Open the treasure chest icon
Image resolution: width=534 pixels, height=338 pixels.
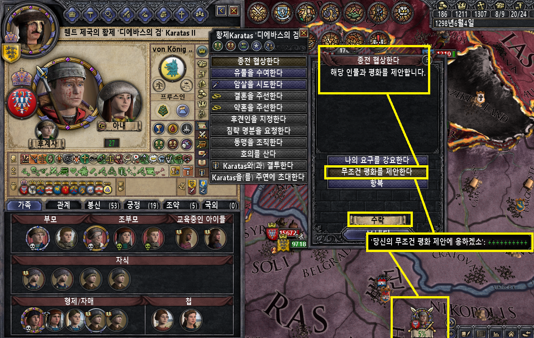click(202, 144)
